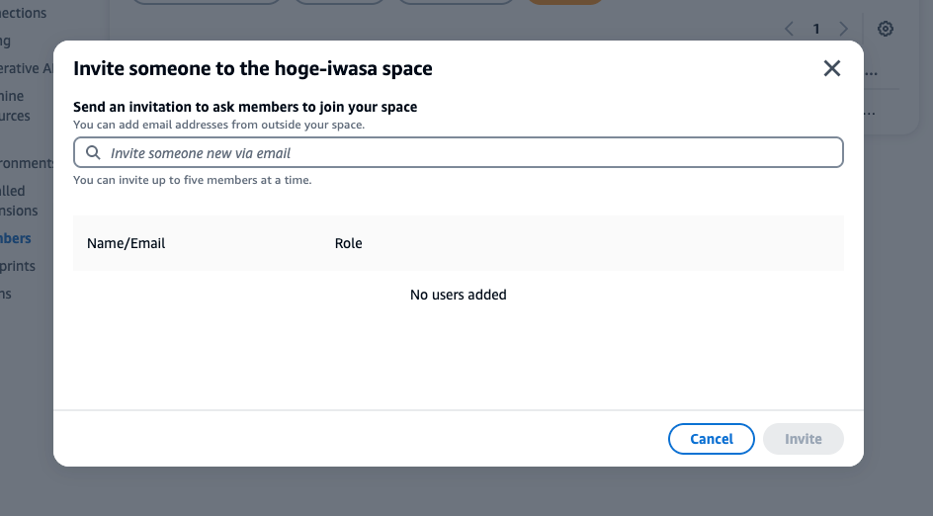The image size is (933, 516).
Task: Click the magnifying glass search icon
Action: pyautogui.click(x=93, y=153)
